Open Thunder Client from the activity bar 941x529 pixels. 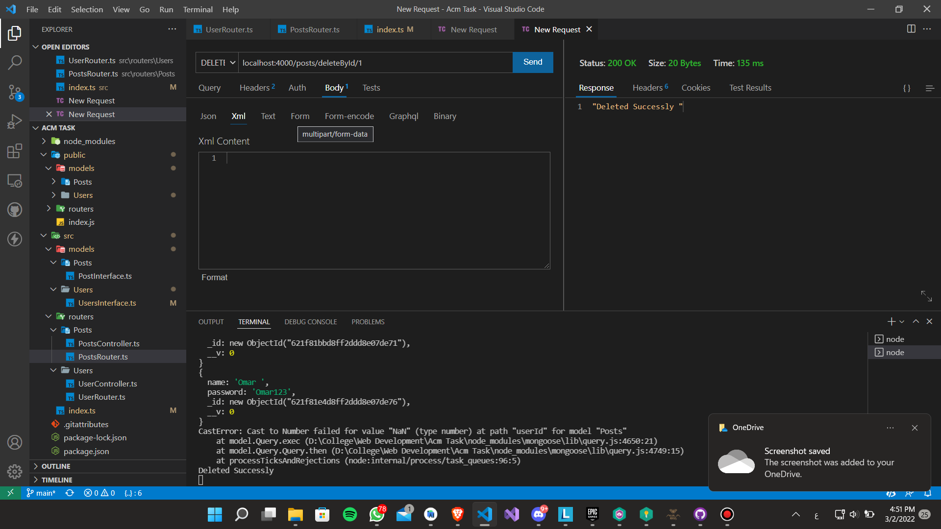(15, 239)
